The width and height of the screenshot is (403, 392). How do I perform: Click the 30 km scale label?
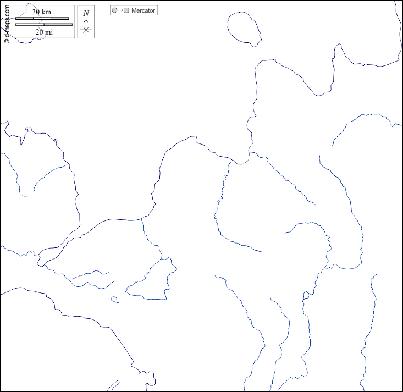click(41, 12)
